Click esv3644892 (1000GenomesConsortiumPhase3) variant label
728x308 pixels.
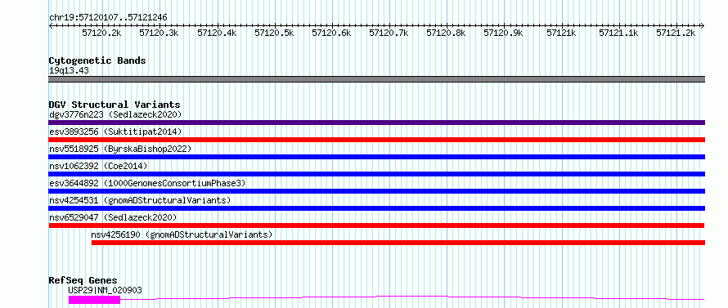coord(147,183)
